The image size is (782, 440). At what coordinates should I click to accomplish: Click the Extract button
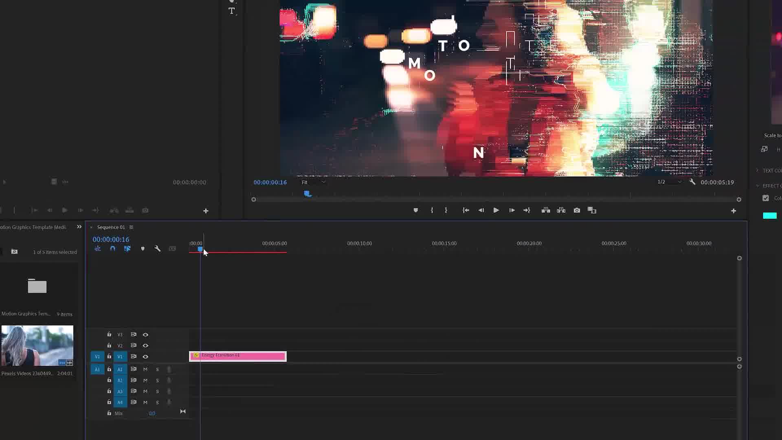pyautogui.click(x=561, y=210)
